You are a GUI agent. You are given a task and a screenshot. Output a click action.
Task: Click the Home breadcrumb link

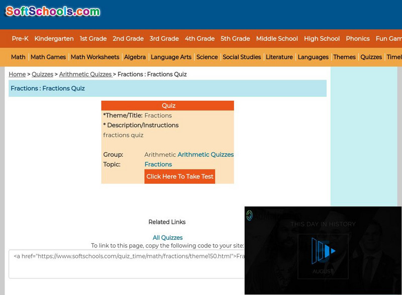[x=17, y=74]
